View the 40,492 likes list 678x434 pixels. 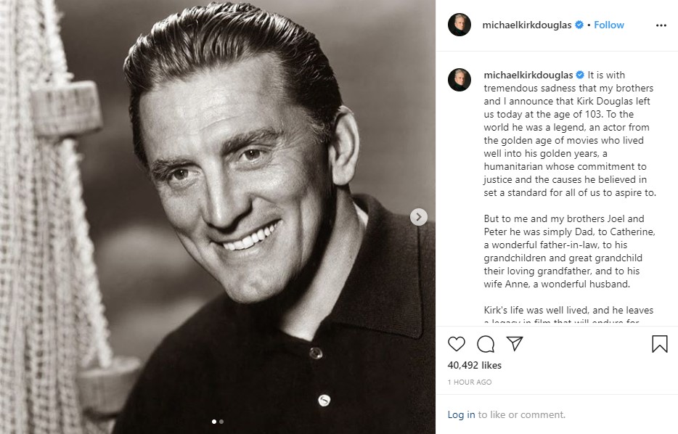(475, 365)
